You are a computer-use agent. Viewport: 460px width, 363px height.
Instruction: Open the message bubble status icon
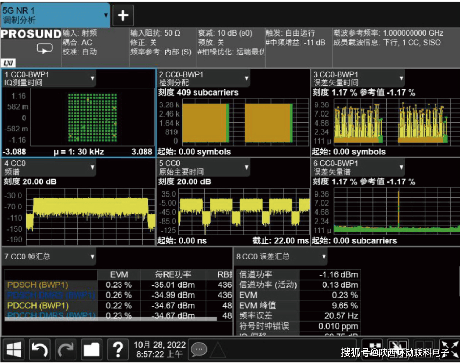199,349
